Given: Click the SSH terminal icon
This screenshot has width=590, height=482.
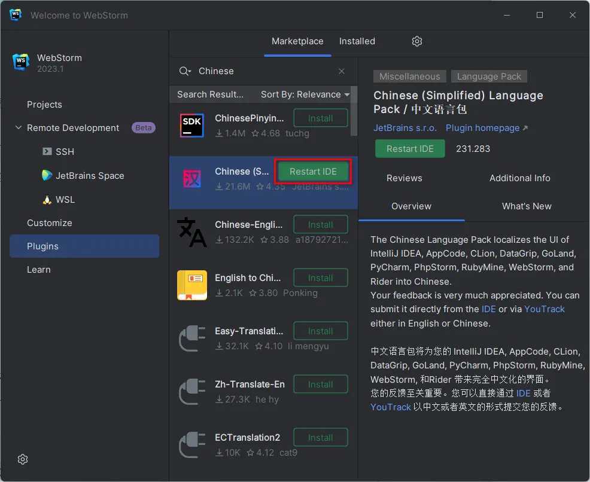Looking at the screenshot, I should pos(47,151).
